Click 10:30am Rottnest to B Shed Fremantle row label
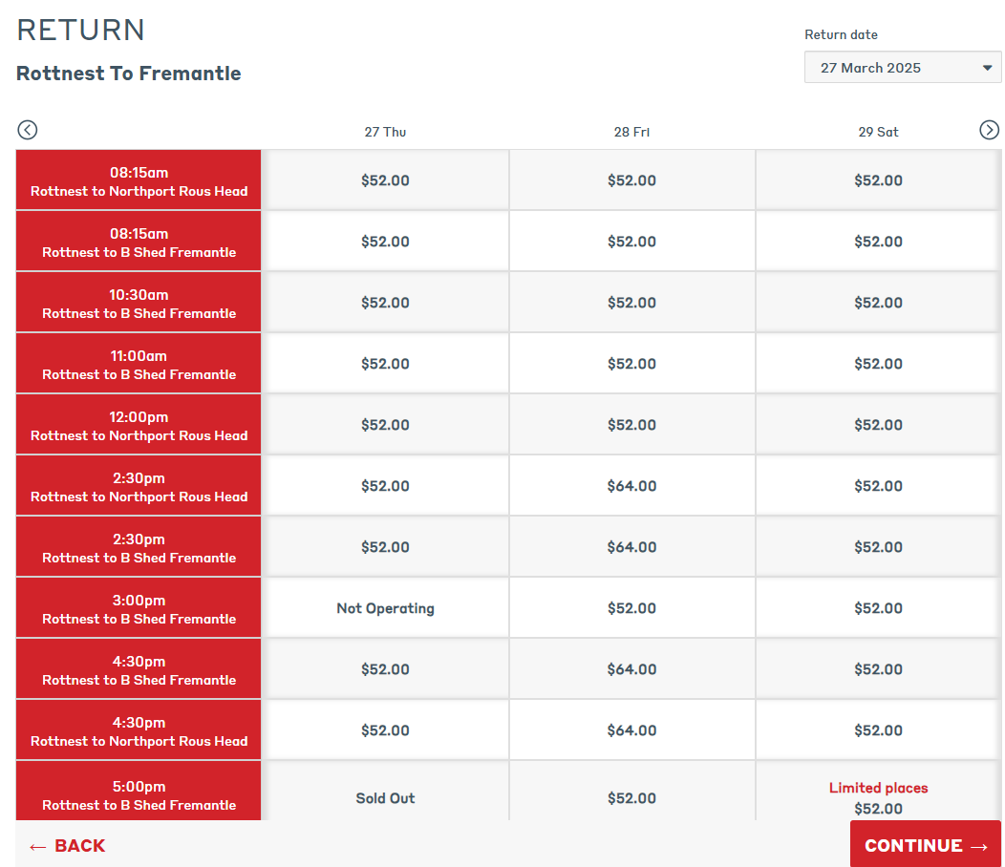This screenshot has height=867, width=1005. pyautogui.click(x=139, y=303)
